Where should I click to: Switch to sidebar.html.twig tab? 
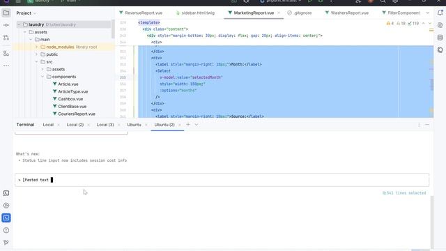coord(195,13)
